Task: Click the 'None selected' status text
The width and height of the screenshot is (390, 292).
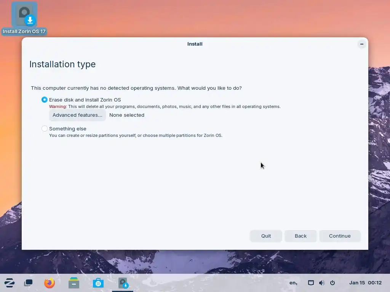Action: pyautogui.click(x=127, y=115)
